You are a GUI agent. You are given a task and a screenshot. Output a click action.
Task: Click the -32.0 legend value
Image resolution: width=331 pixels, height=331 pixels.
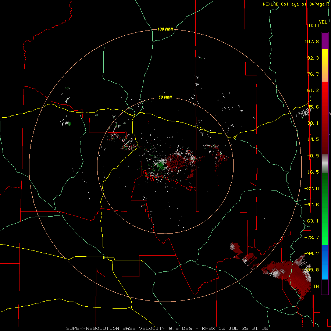click(312, 189)
